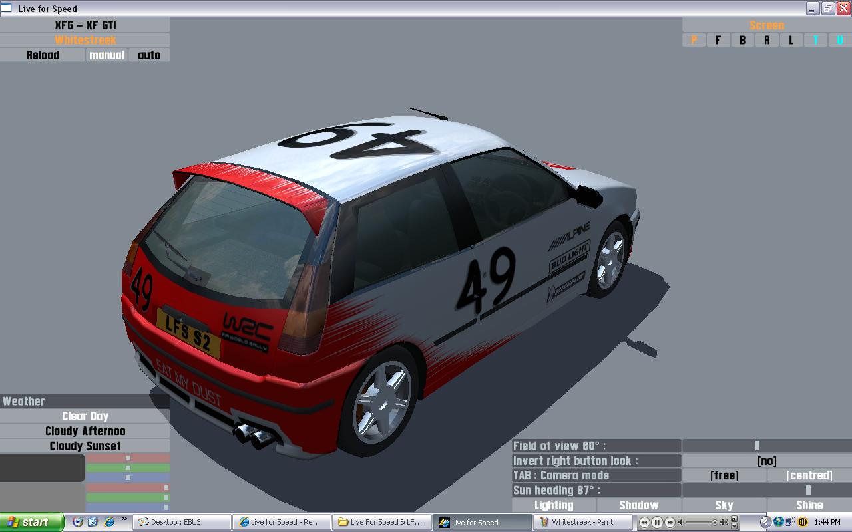Switch to Whitestreek - Paint window
852x532 pixels.
pyautogui.click(x=581, y=522)
